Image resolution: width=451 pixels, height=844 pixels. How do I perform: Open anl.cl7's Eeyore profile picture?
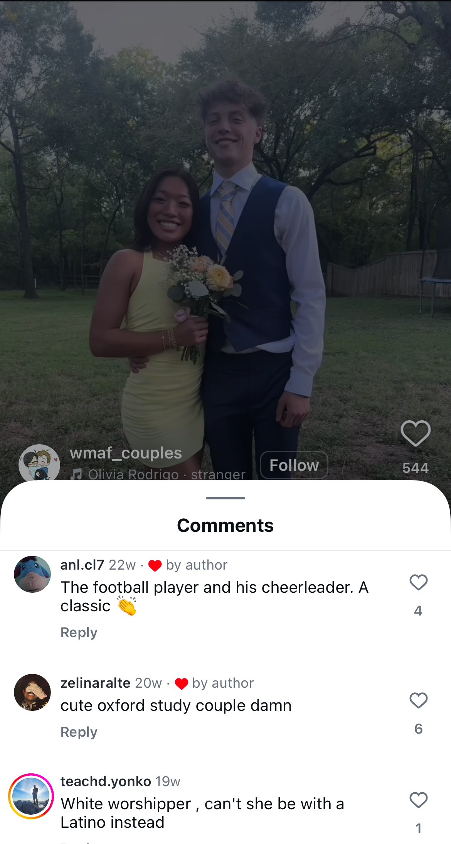[32, 574]
